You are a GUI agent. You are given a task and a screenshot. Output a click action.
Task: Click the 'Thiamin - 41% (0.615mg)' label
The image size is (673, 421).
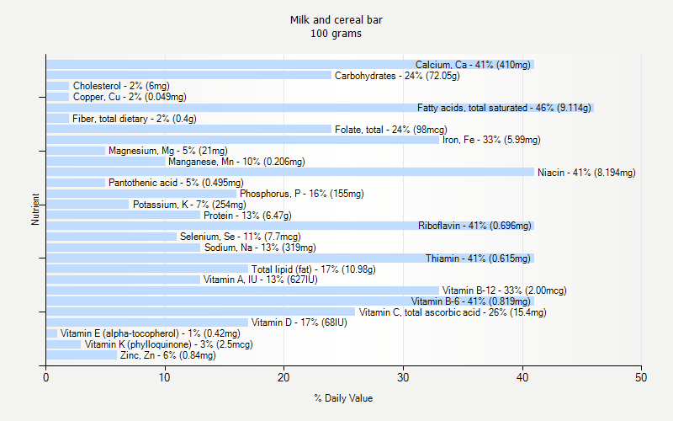pyautogui.click(x=478, y=258)
